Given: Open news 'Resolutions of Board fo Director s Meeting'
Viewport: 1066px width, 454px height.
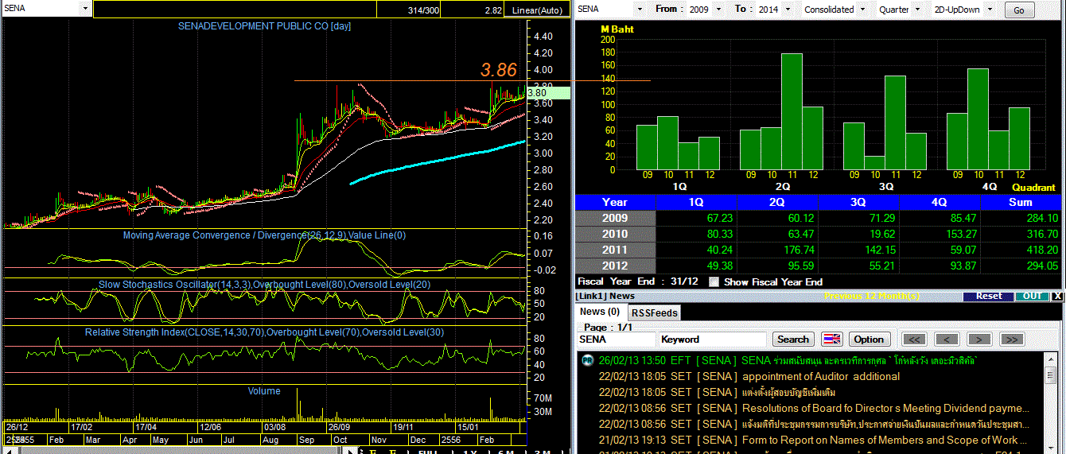Looking at the screenshot, I should coord(885,408).
